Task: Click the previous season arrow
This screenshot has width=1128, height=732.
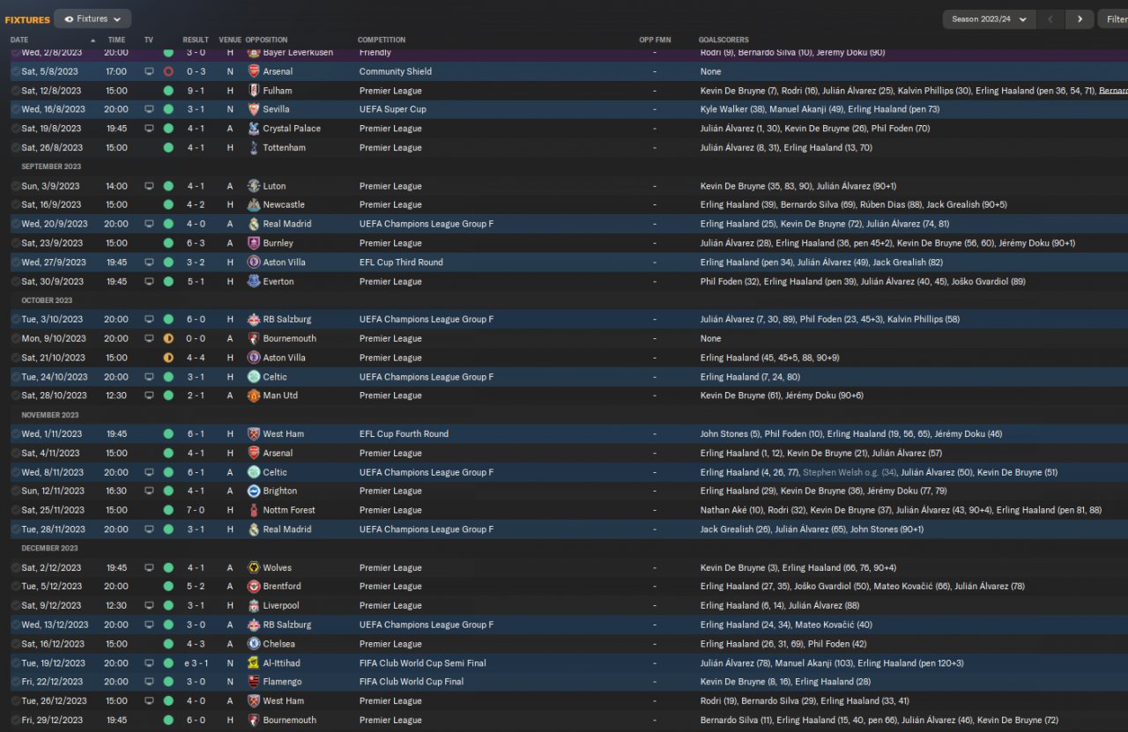Action: pyautogui.click(x=1050, y=19)
